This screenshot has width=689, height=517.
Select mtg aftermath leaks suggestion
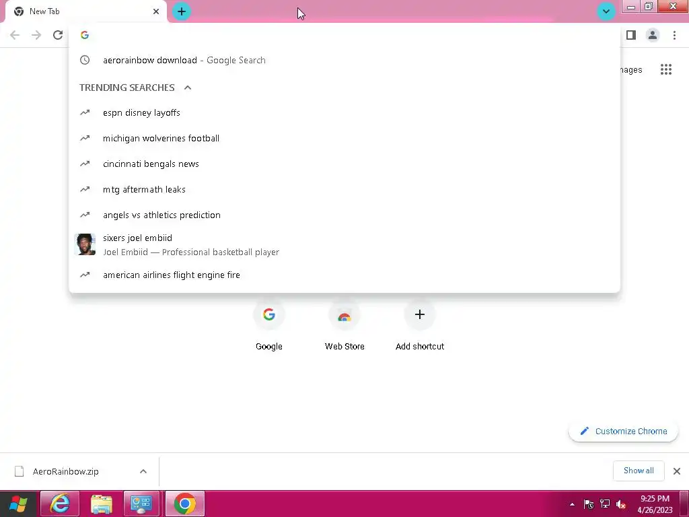(x=344, y=189)
